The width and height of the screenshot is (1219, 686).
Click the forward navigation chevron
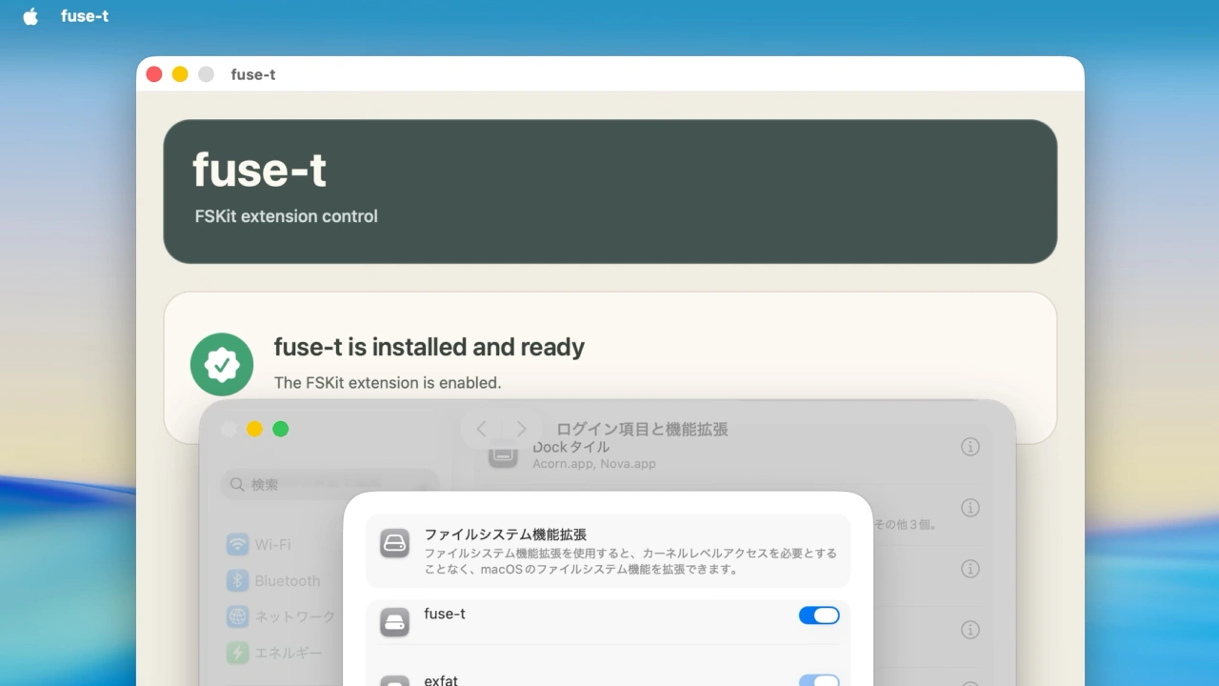pyautogui.click(x=521, y=429)
